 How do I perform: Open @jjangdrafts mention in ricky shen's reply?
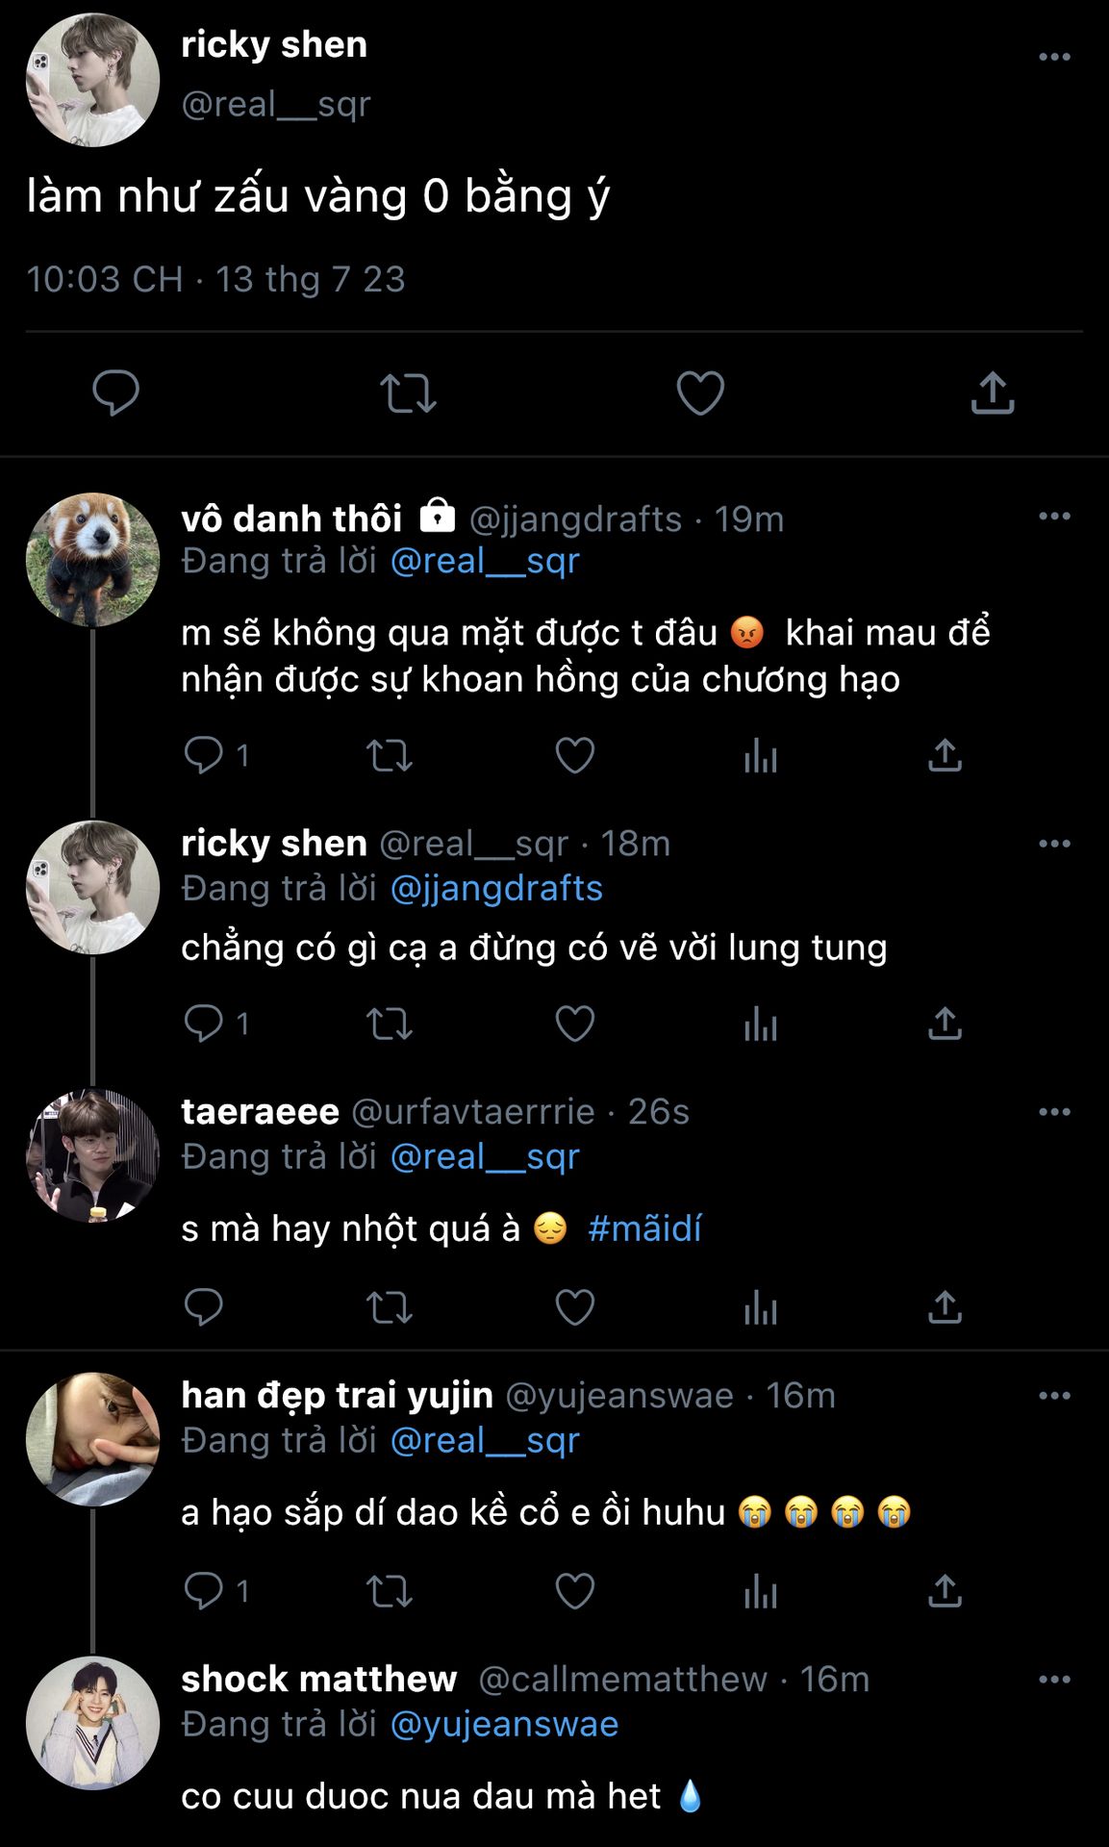tap(496, 888)
